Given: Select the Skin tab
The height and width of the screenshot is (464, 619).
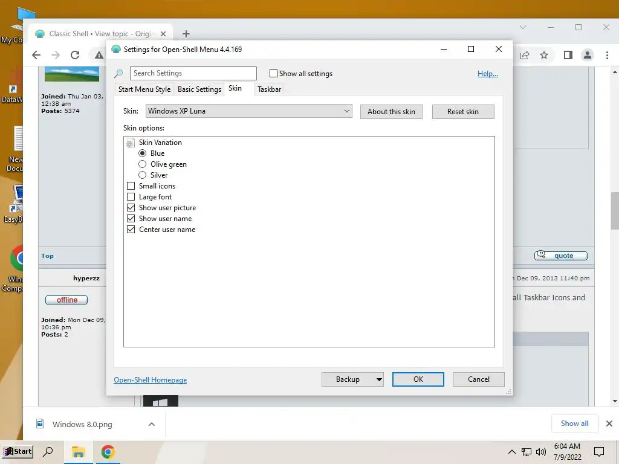Looking at the screenshot, I should (x=235, y=88).
